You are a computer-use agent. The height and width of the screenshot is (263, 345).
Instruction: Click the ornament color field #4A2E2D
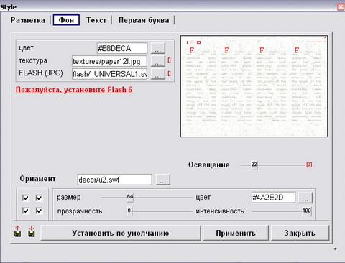click(x=273, y=198)
